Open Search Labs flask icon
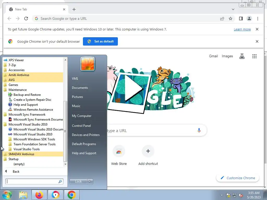This screenshot has width=267, height=200. (x=242, y=56)
